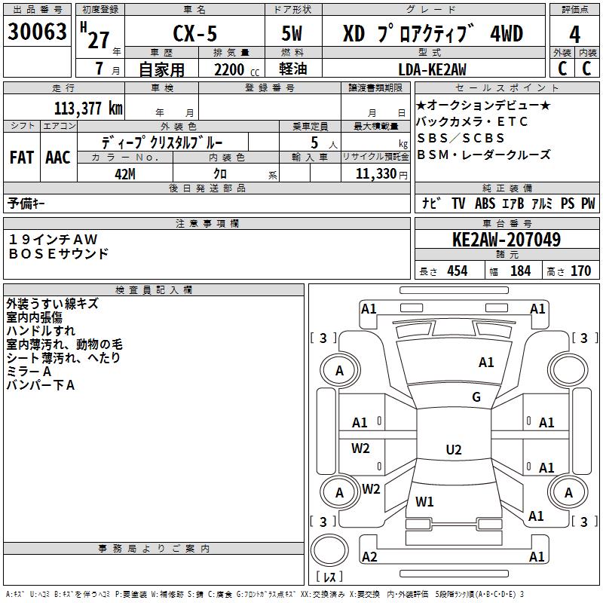Click the grade text XD プロアクティブ 4WD

coord(433,33)
